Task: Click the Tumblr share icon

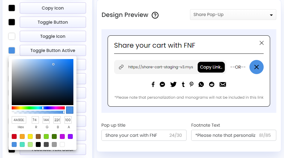Action: pos(183,84)
